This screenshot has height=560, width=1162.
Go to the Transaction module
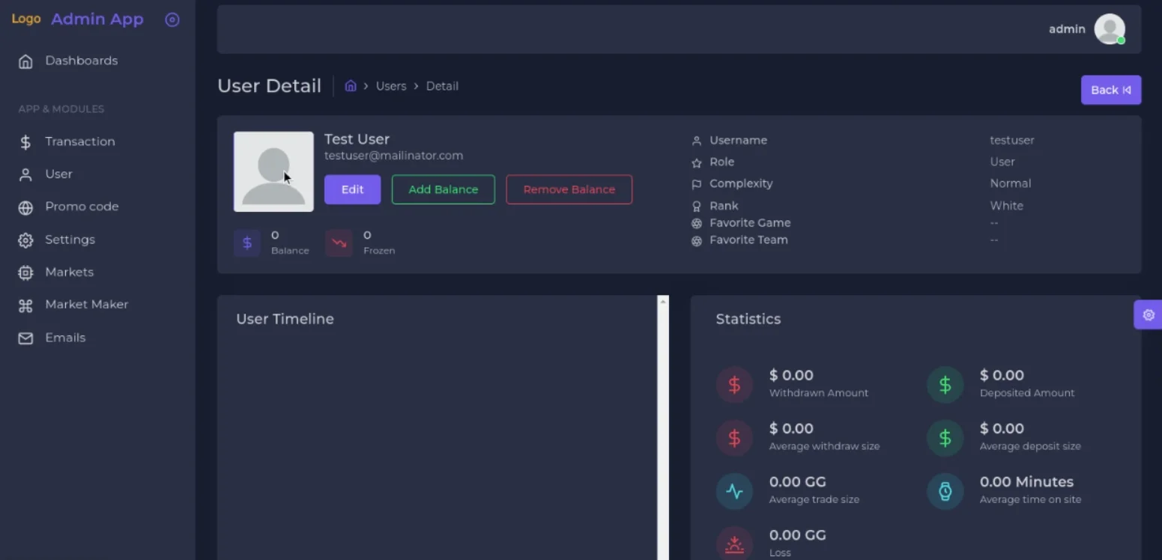(79, 141)
